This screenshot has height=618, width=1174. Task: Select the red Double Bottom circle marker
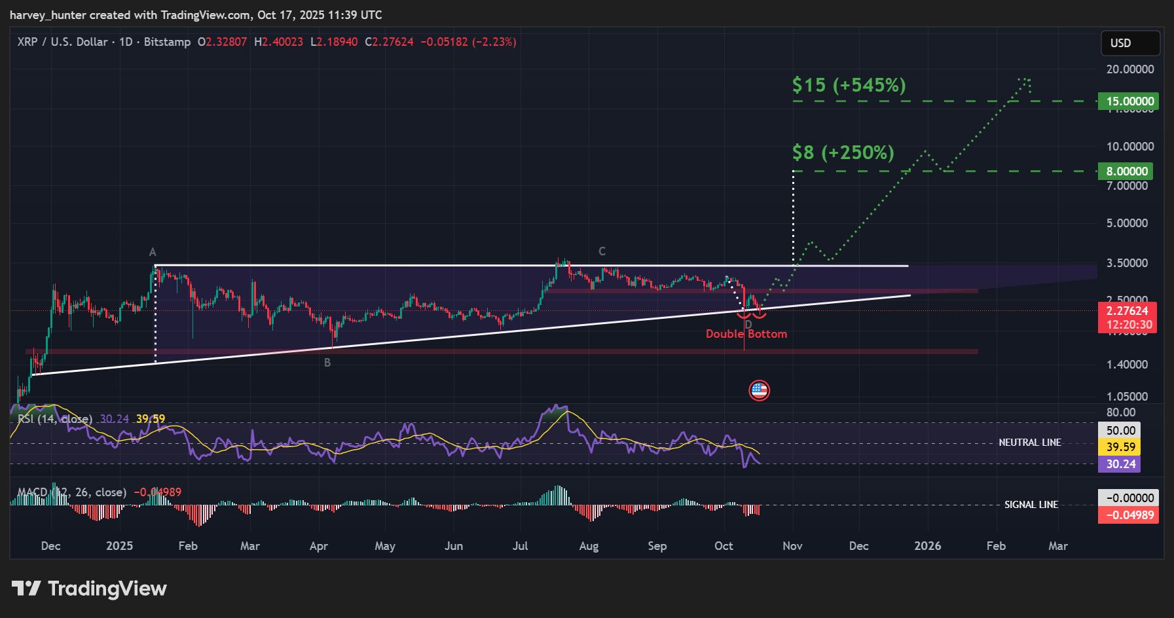(750, 315)
